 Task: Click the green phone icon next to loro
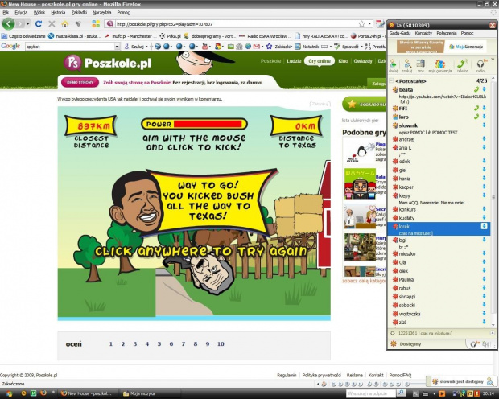pos(476,117)
